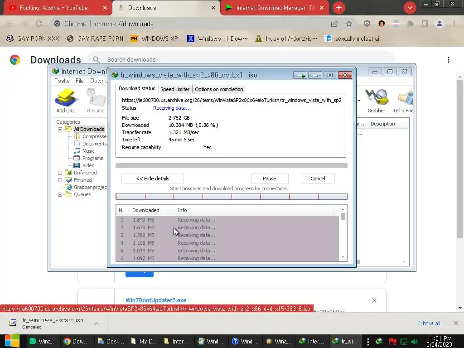Select the Video category
This screenshot has width=464, height=348.
tap(88, 165)
